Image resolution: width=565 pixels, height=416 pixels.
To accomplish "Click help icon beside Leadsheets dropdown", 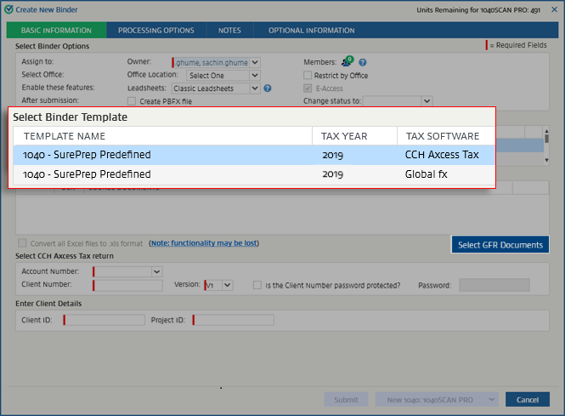I will pyautogui.click(x=268, y=88).
